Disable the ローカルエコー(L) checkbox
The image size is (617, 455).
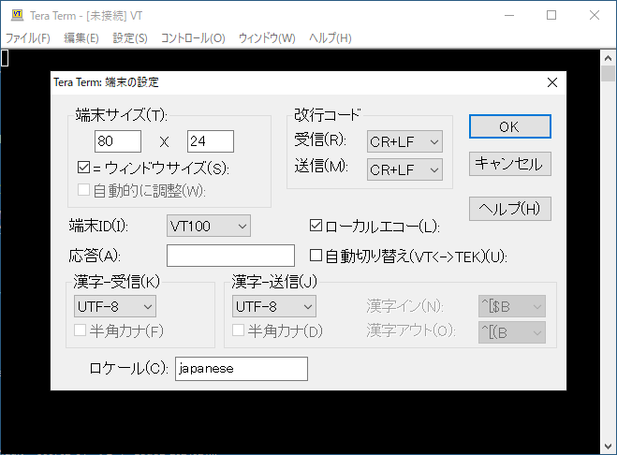[x=316, y=226]
